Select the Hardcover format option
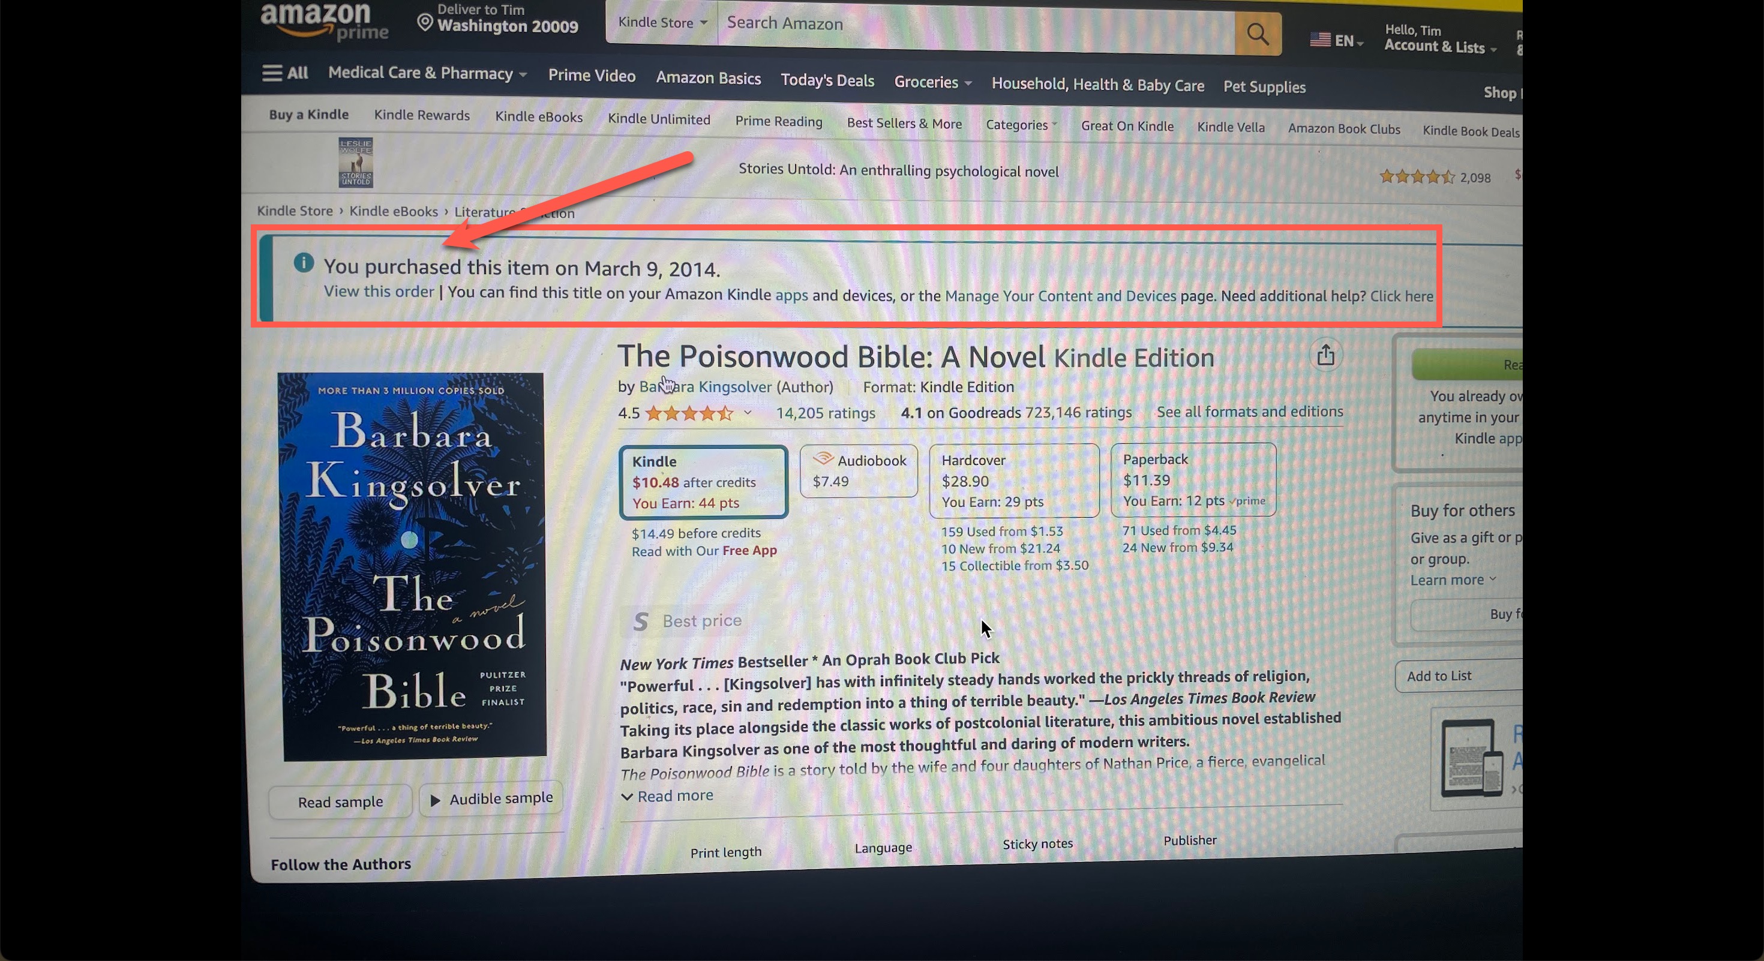1764x961 pixels. [x=1014, y=480]
